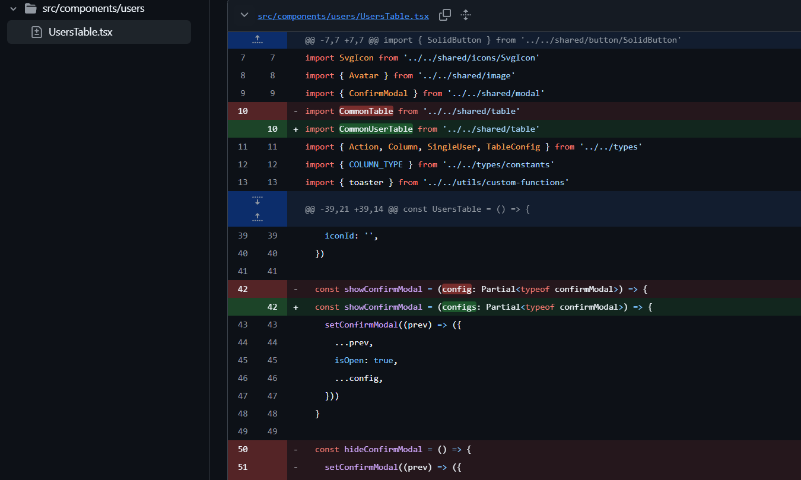Viewport: 801px width, 480px height.
Task: Click the src/components/users folder label
Action: pyautogui.click(x=93, y=9)
